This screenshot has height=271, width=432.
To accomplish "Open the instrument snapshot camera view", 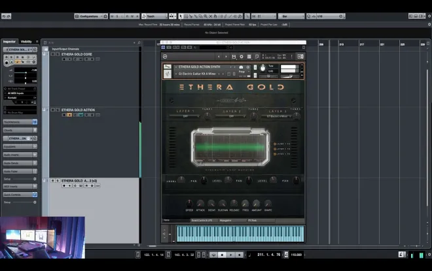I will point(241,67).
